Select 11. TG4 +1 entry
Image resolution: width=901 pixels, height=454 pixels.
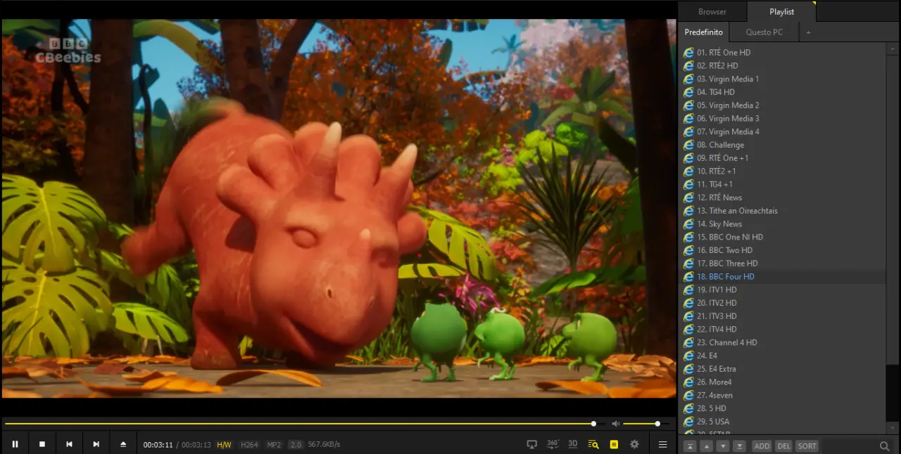coord(783,184)
